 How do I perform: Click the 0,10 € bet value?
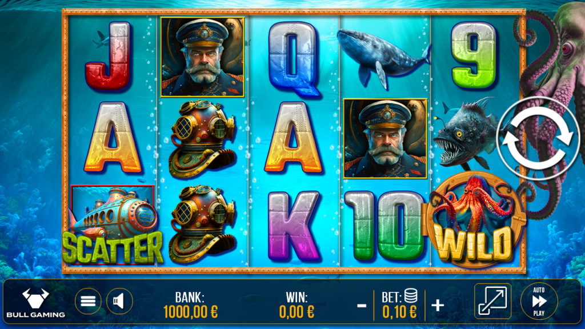(399, 312)
